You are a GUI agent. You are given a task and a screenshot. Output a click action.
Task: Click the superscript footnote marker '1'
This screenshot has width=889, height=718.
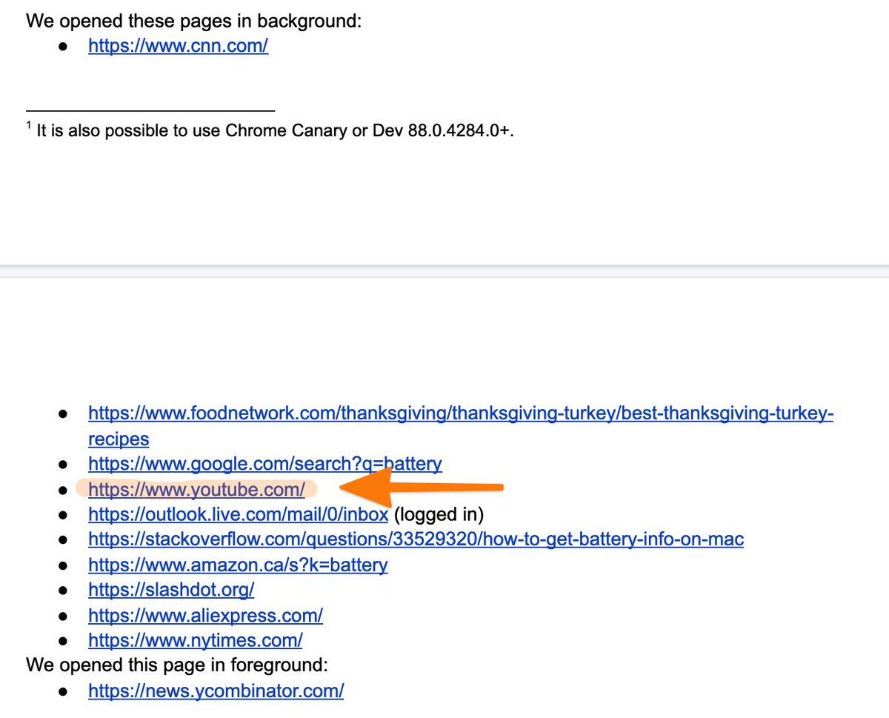point(30,124)
